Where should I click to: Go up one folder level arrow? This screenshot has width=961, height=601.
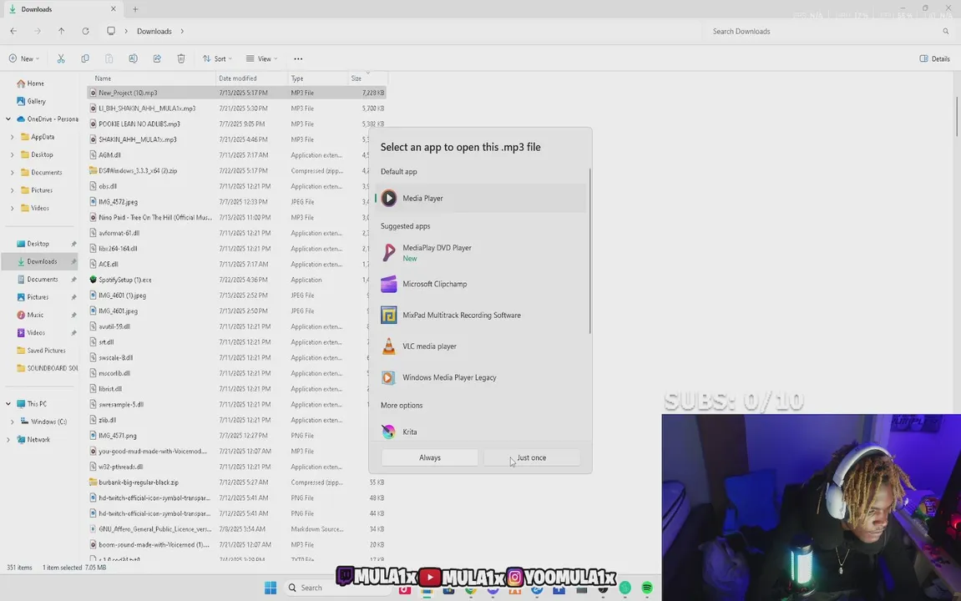coord(61,31)
